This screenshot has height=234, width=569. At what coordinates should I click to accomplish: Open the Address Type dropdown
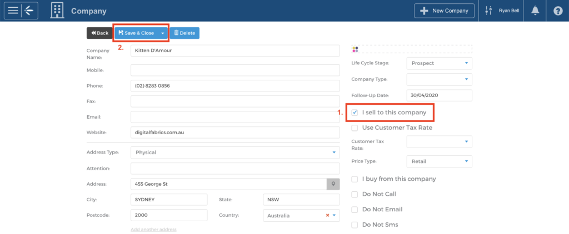235,152
